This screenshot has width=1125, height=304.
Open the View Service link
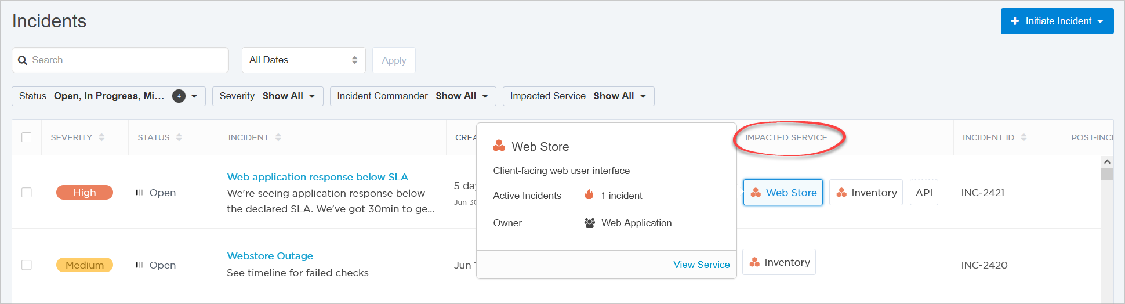point(702,265)
